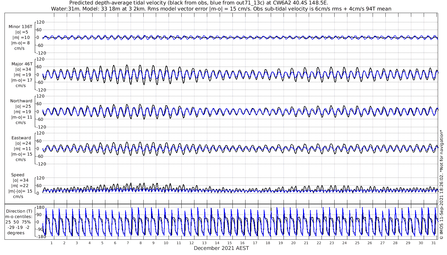Screen dimensions: 447x255
Task: Click the day 16 tick label on date axis
Action: click(x=242, y=243)
